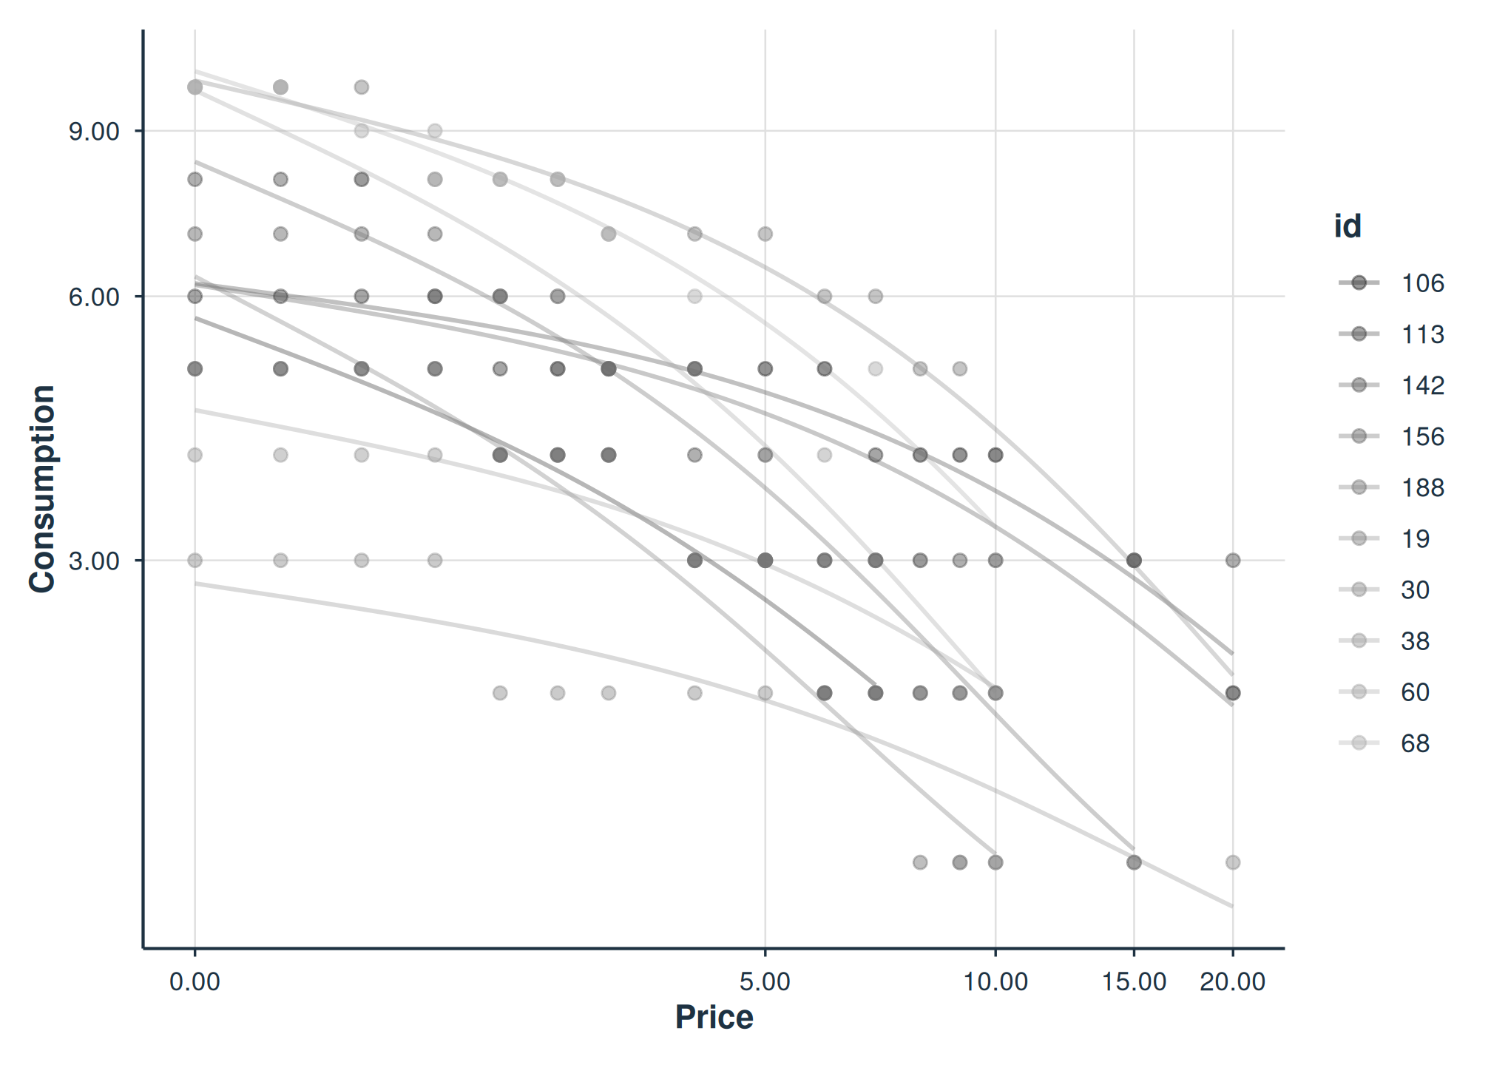Select the legend label 68

click(1415, 743)
